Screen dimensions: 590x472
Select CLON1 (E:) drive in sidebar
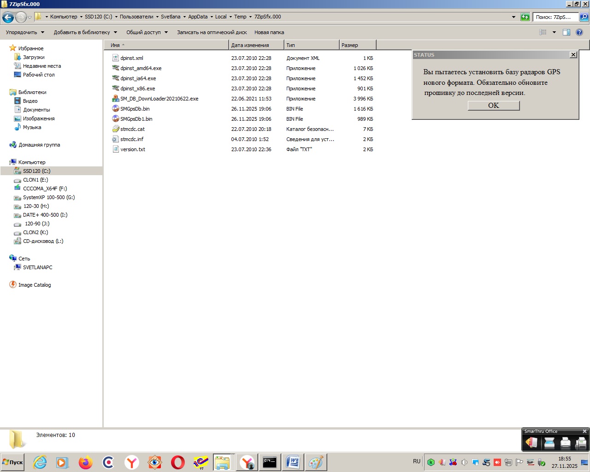(x=35, y=180)
